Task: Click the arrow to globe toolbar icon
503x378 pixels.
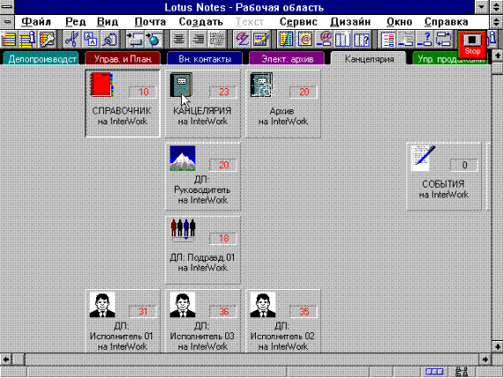Action: 154,40
